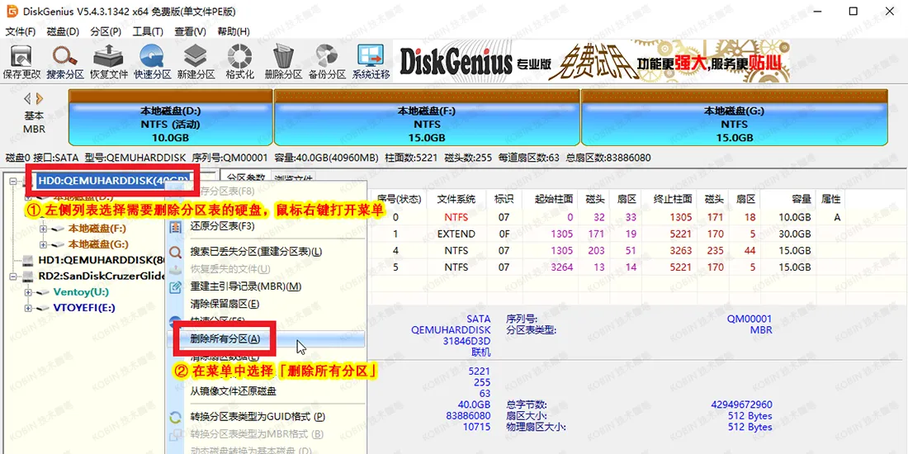Collapse the HD0 disk tree node
908x454 pixels.
click(12, 181)
